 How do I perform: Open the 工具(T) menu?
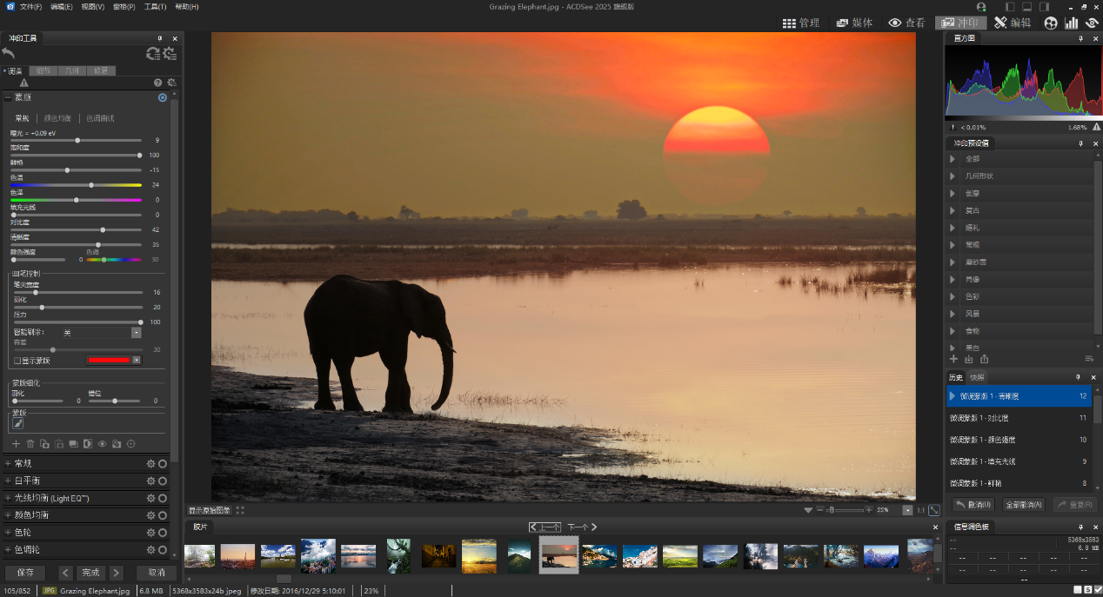pyautogui.click(x=155, y=7)
